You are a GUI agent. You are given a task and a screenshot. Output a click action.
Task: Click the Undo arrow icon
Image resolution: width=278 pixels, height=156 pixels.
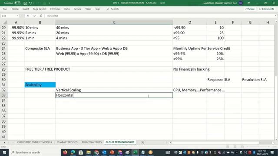point(30,3)
